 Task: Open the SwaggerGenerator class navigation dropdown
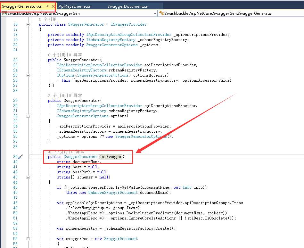click(x=231, y=13)
